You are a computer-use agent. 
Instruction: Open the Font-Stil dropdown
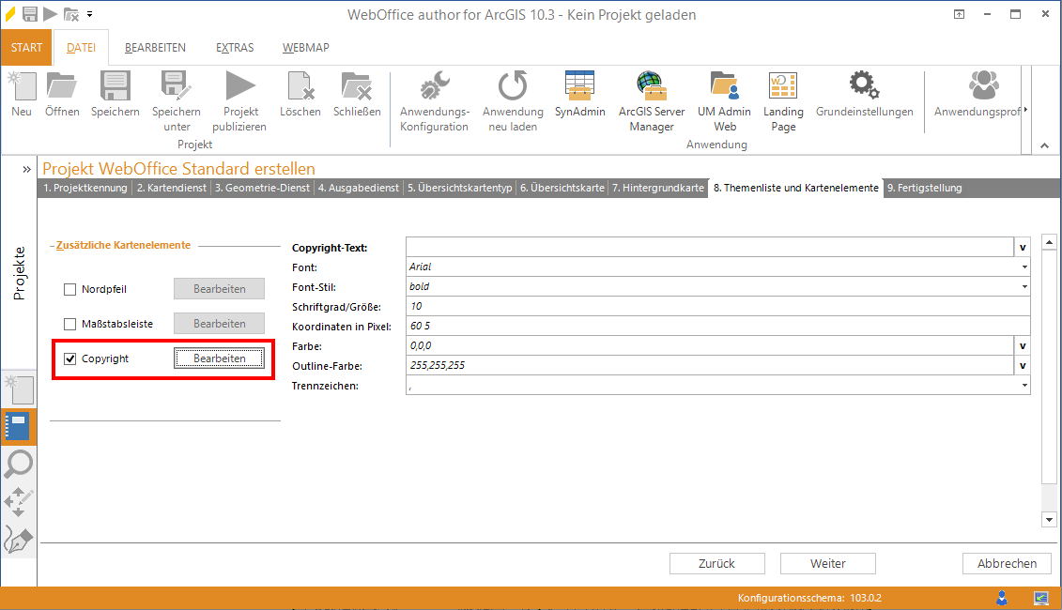pos(1024,287)
